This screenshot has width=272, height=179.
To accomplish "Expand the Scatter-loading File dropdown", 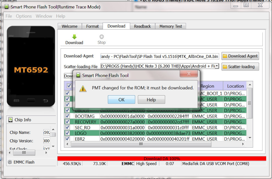I will pyautogui.click(x=217, y=66).
